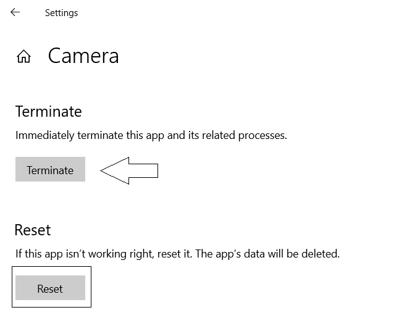Click the home icon beside Camera
This screenshot has height=331, width=399.
23,57
